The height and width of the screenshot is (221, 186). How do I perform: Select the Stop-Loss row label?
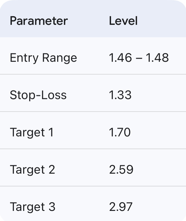[x=38, y=95]
